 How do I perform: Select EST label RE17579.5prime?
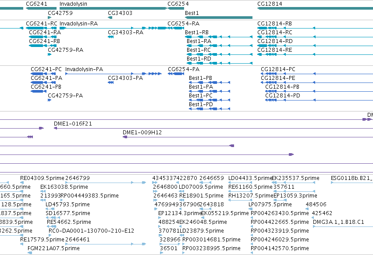tap(42, 240)
